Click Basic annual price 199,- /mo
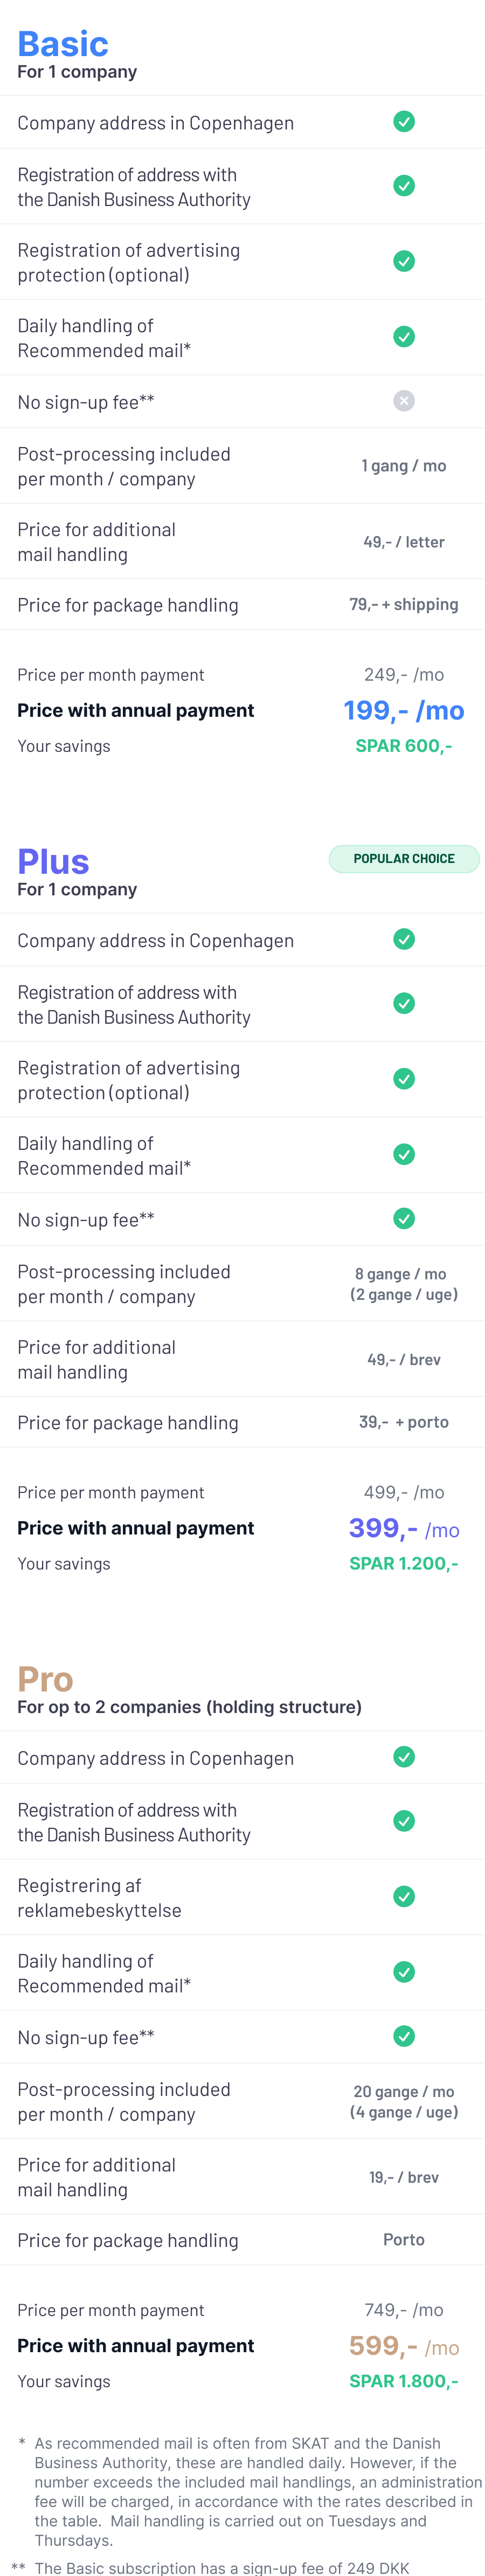The width and height of the screenshot is (485, 2576). pyautogui.click(x=404, y=711)
